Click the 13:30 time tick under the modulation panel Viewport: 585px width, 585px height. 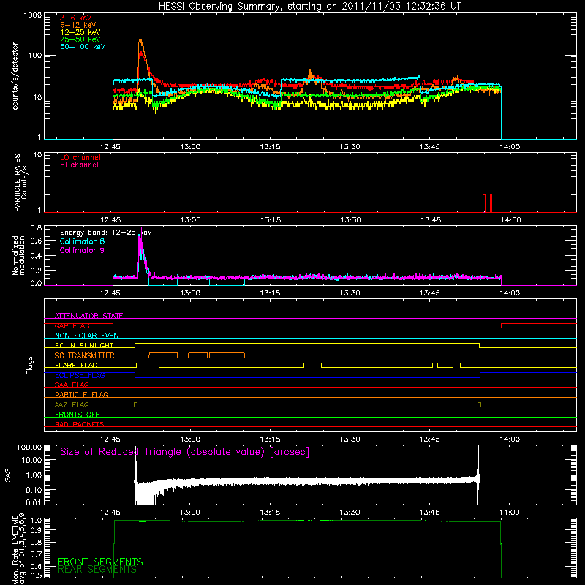point(350,293)
